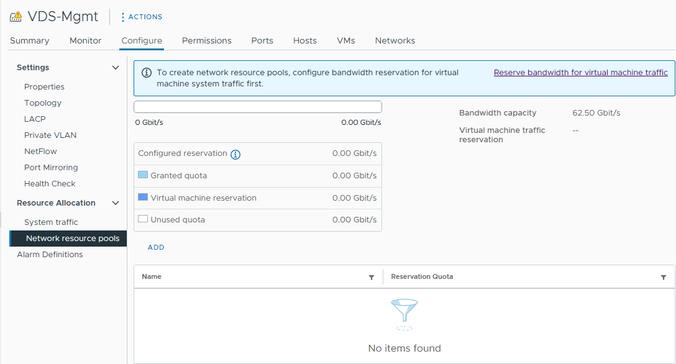Image resolution: width=676 pixels, height=364 pixels.
Task: Open the Reservation Quota column filter icon
Action: [664, 277]
